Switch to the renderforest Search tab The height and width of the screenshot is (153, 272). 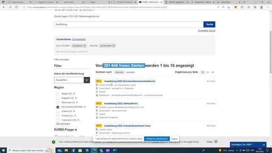[x=202, y=2]
